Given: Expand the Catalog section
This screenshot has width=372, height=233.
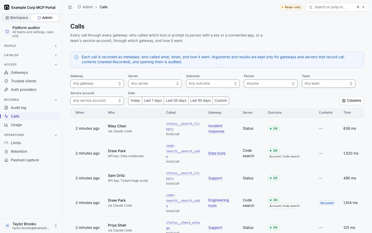Looking at the screenshot, I should click(31, 55).
